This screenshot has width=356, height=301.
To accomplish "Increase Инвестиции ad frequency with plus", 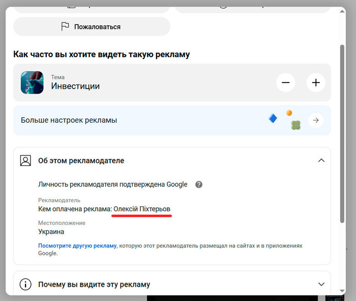I will click(316, 83).
